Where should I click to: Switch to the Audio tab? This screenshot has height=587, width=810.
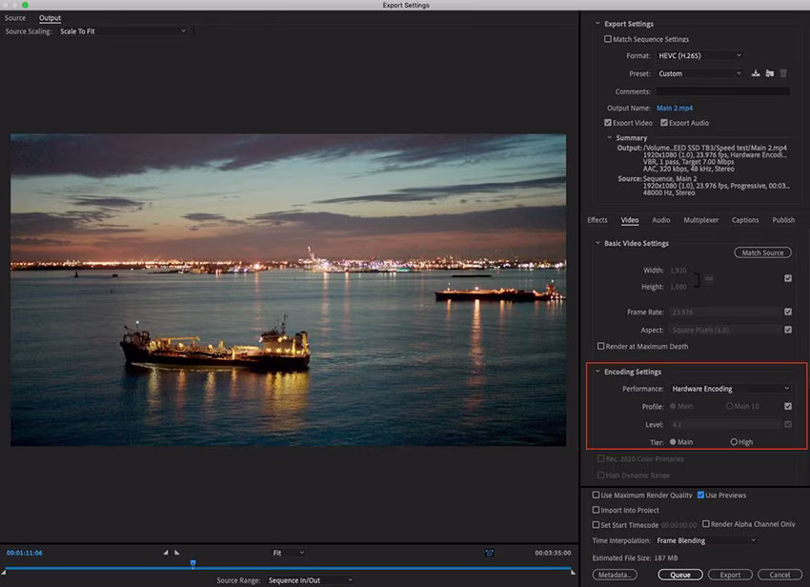[x=660, y=220]
